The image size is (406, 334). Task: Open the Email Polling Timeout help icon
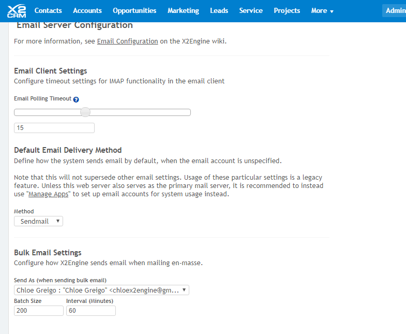click(76, 99)
